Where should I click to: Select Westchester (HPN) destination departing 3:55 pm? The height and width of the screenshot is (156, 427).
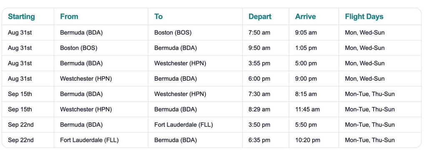point(180,63)
